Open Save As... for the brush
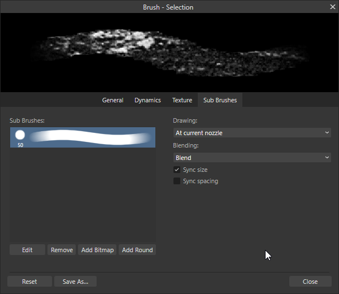Image resolution: width=339 pixels, height=294 pixels. click(75, 282)
